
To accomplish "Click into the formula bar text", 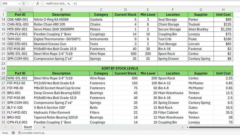I will 131,3.
